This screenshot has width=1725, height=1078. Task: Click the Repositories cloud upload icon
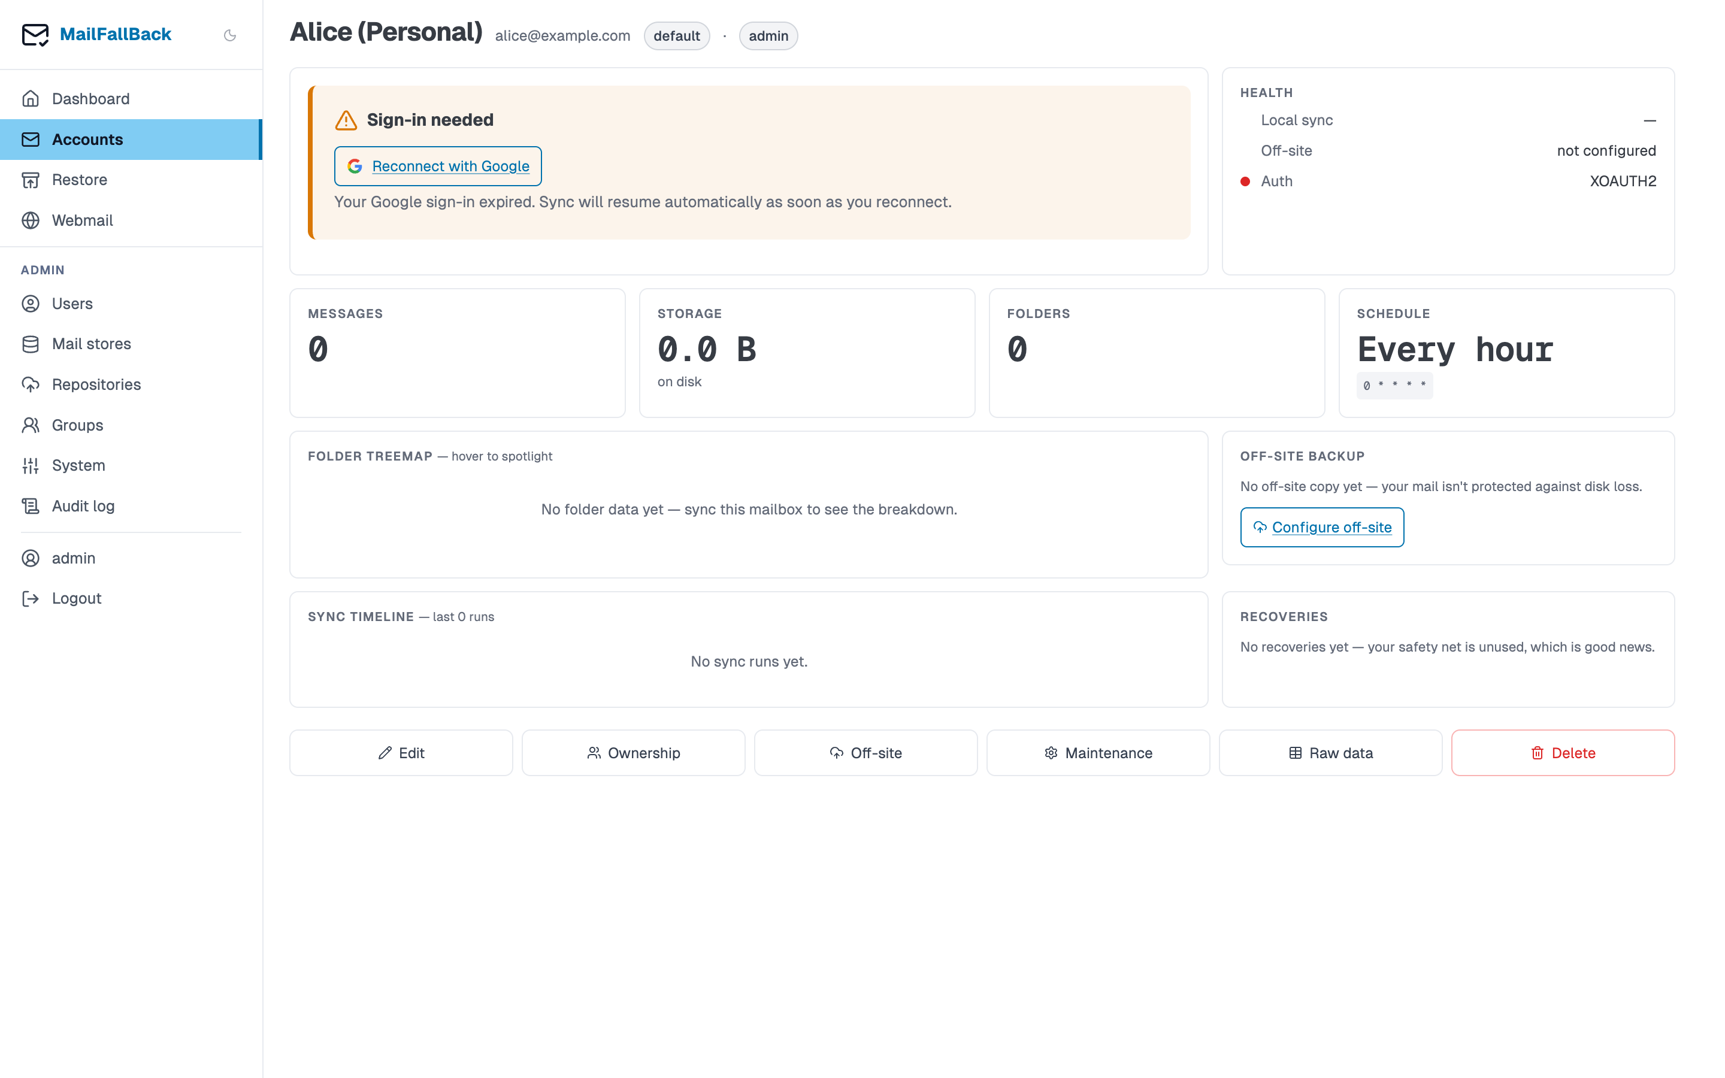(x=31, y=384)
